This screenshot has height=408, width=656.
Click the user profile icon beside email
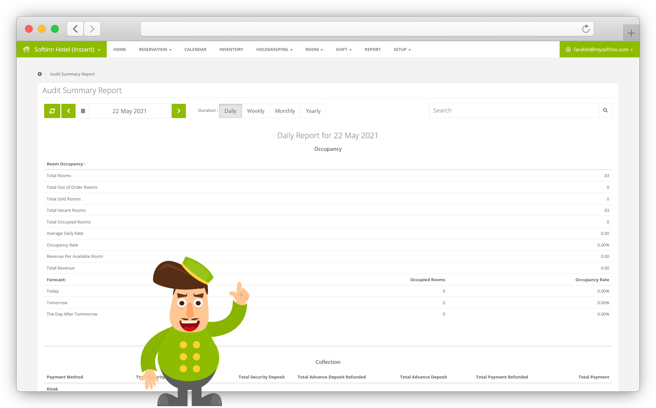click(x=568, y=49)
